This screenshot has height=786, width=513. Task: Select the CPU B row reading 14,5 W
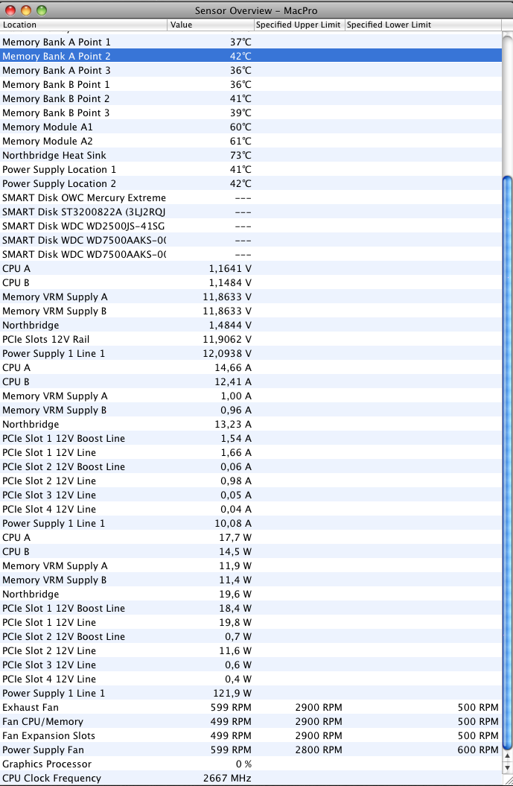(250, 551)
